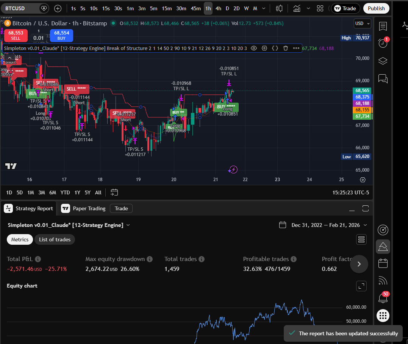Open the Alerts panel from right sidebar
The image size is (408, 344).
383,43
